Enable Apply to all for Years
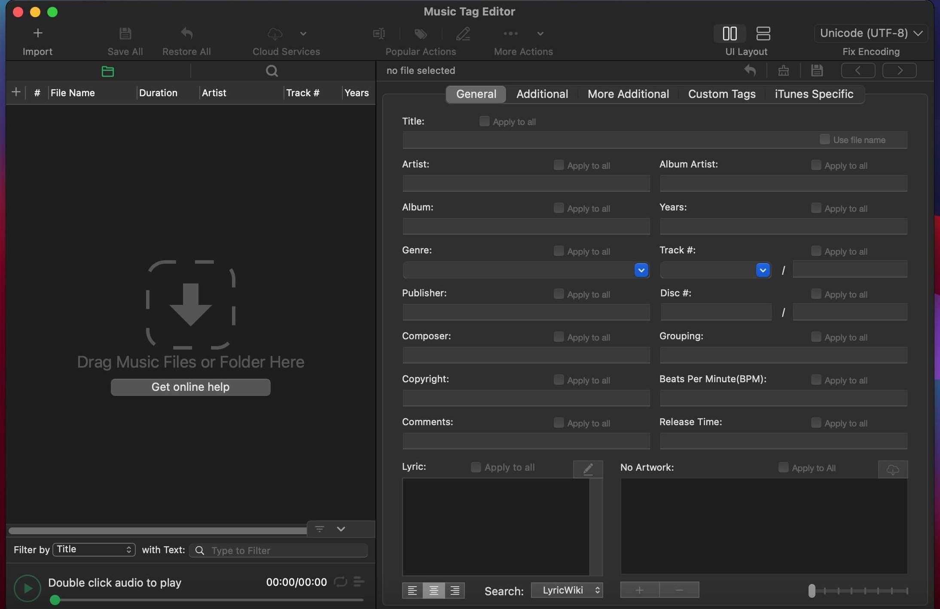The width and height of the screenshot is (940, 609). coord(816,208)
